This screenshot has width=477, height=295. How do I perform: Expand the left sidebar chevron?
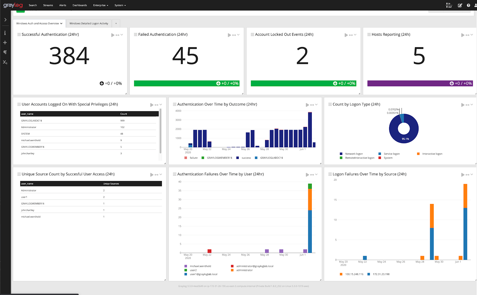5,20
